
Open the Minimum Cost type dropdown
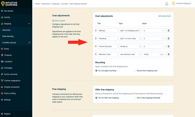pyautogui.click(x=130, y=54)
